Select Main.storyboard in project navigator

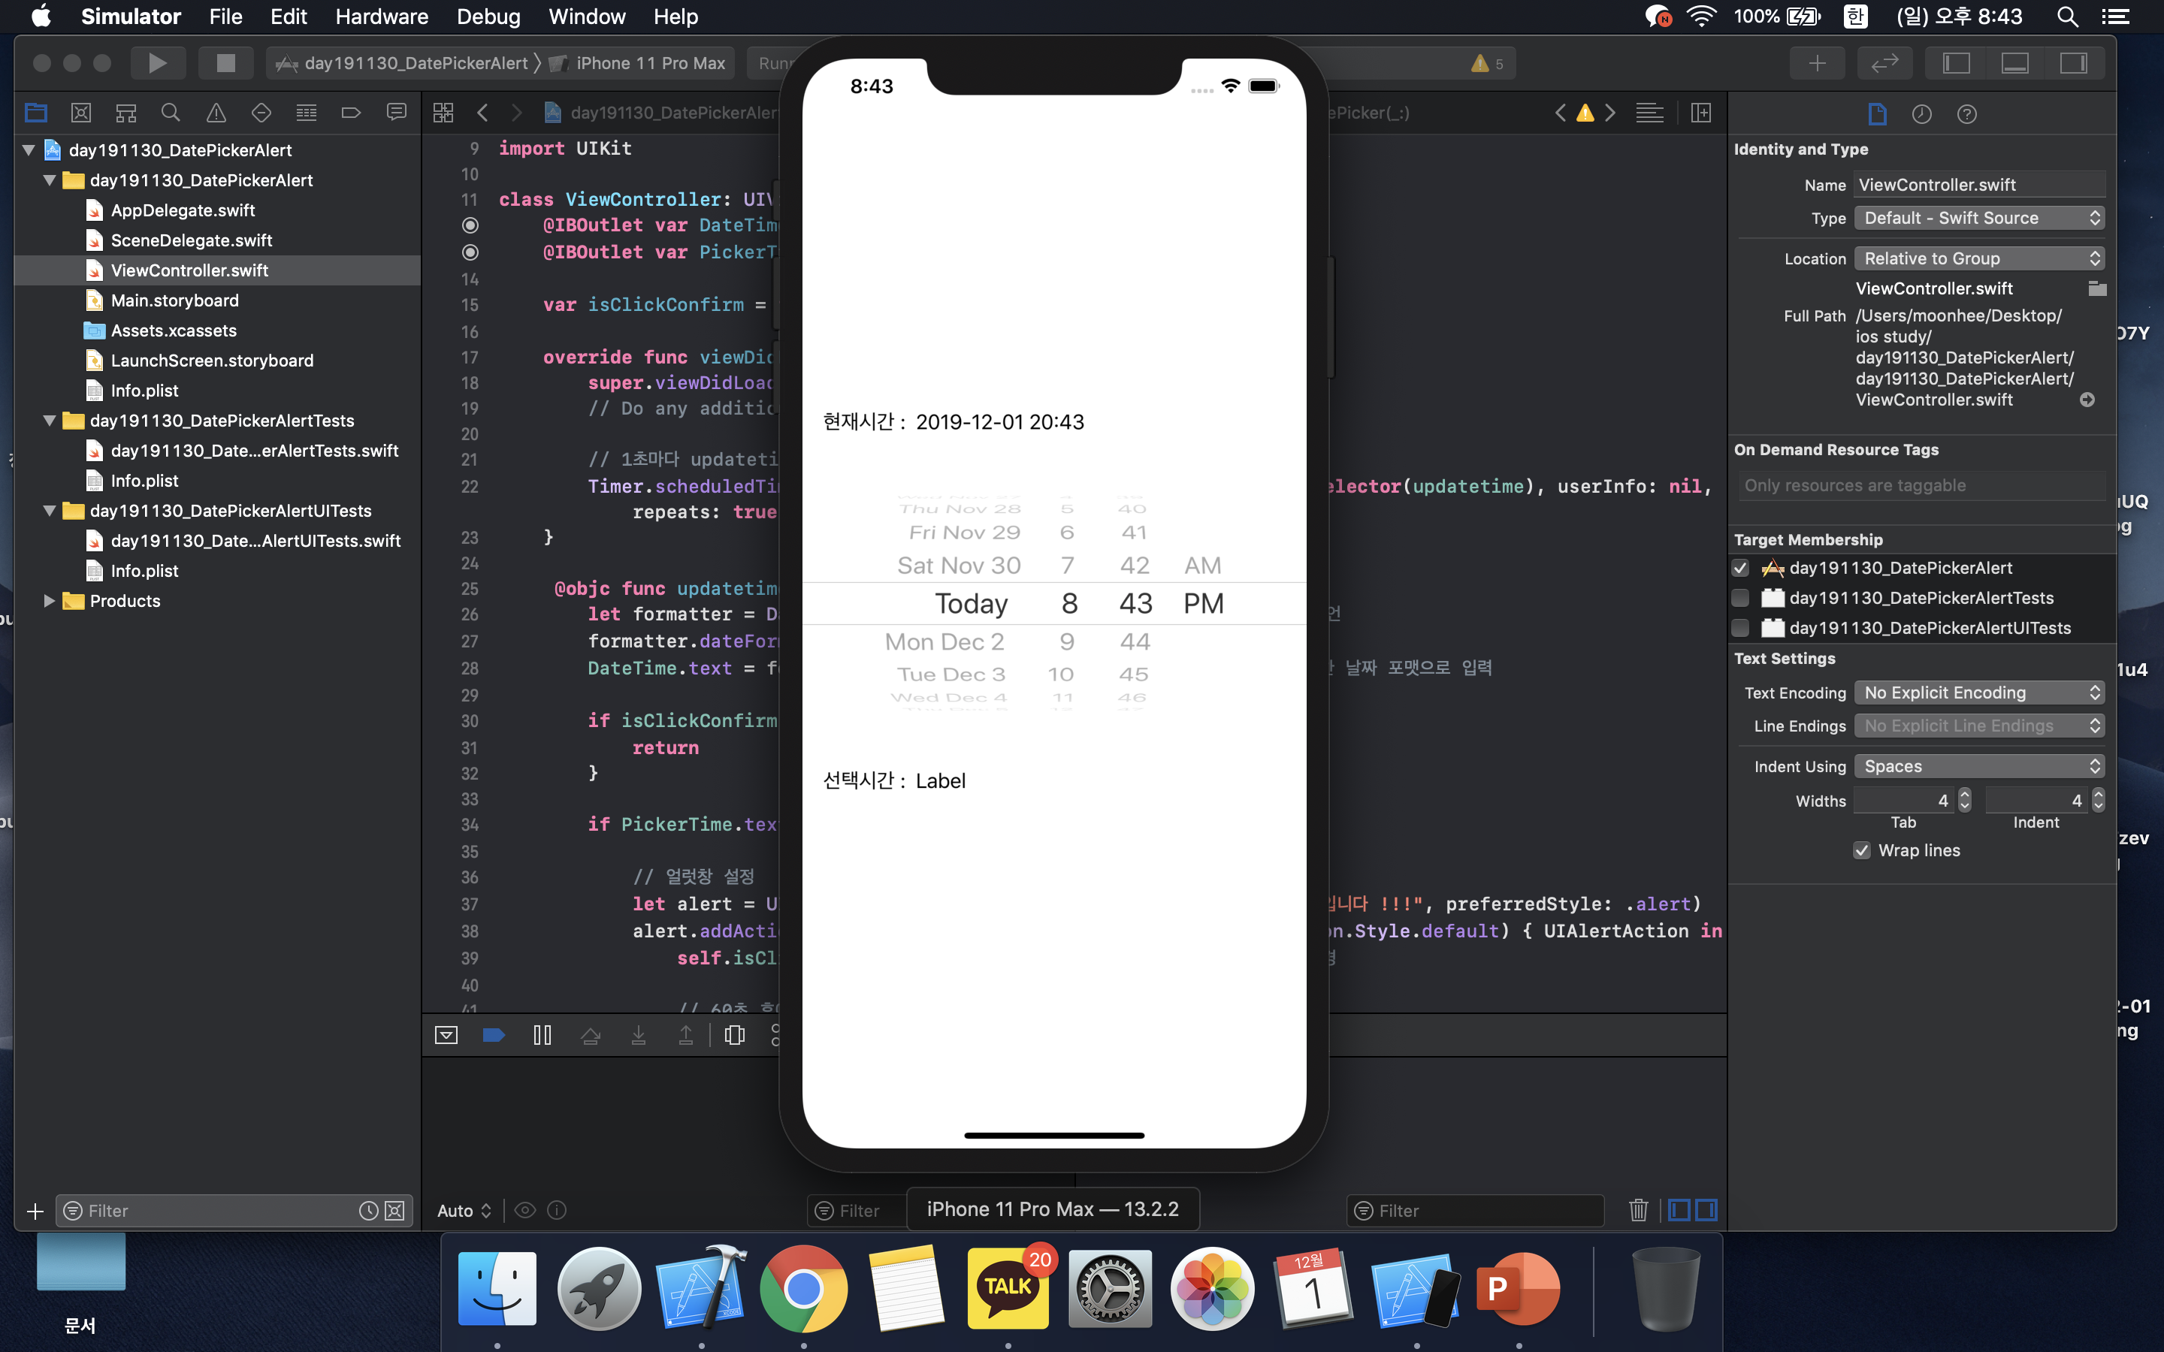(174, 300)
